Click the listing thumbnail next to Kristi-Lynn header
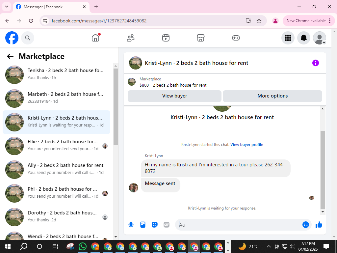The image size is (337, 253). click(x=135, y=63)
